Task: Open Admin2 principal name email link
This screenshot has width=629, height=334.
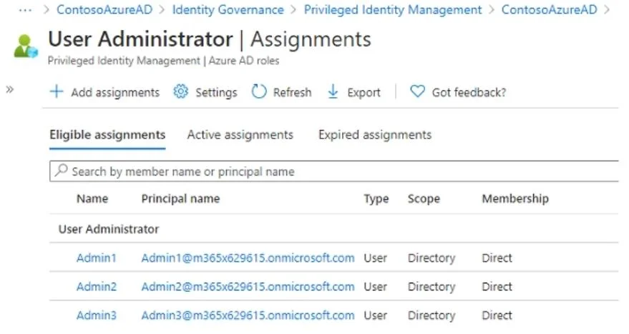Action: (248, 287)
